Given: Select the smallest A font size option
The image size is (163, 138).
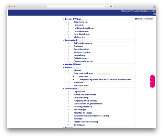Looking at the screenshot, I should coord(150,85).
